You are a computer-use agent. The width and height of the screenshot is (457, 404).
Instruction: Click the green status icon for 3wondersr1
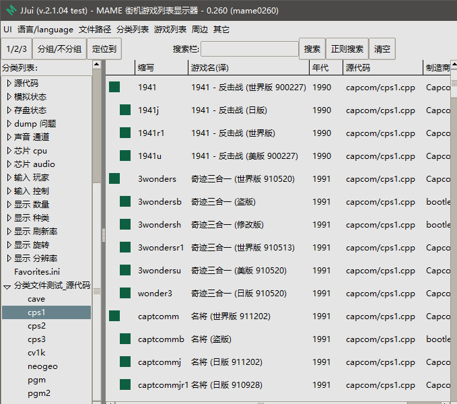[125, 247]
